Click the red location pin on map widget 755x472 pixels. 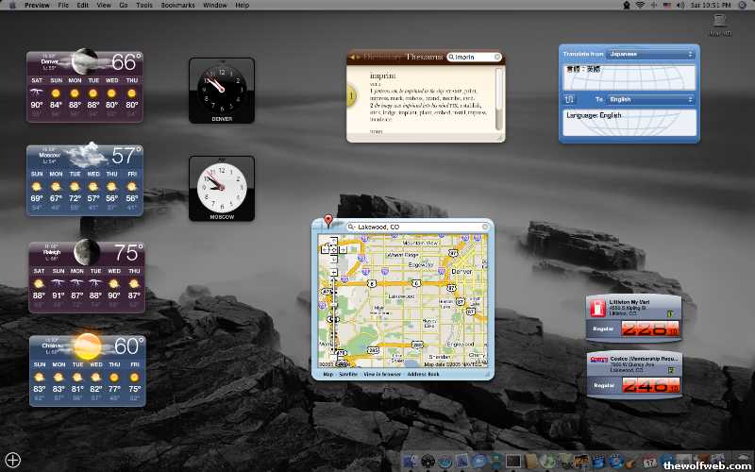pos(328,221)
